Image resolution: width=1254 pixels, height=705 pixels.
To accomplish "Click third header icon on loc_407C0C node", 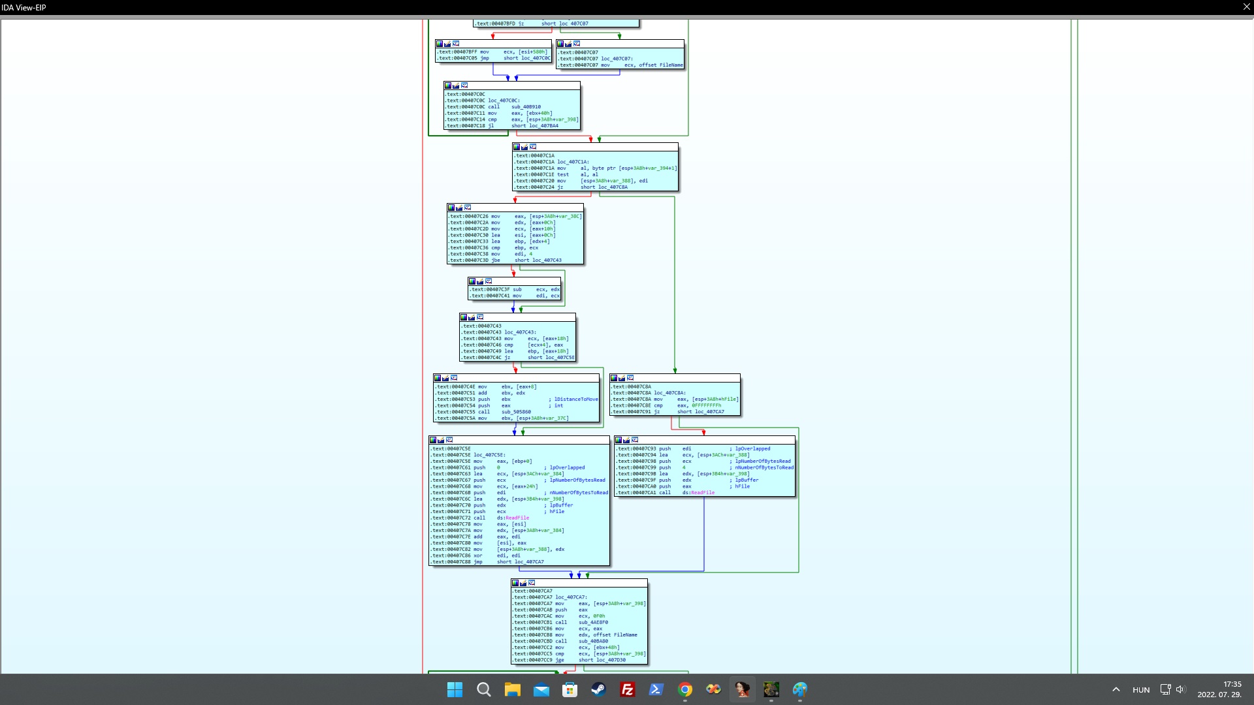I will click(x=464, y=86).
